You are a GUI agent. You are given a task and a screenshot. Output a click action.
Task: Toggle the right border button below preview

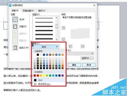coord(83,46)
